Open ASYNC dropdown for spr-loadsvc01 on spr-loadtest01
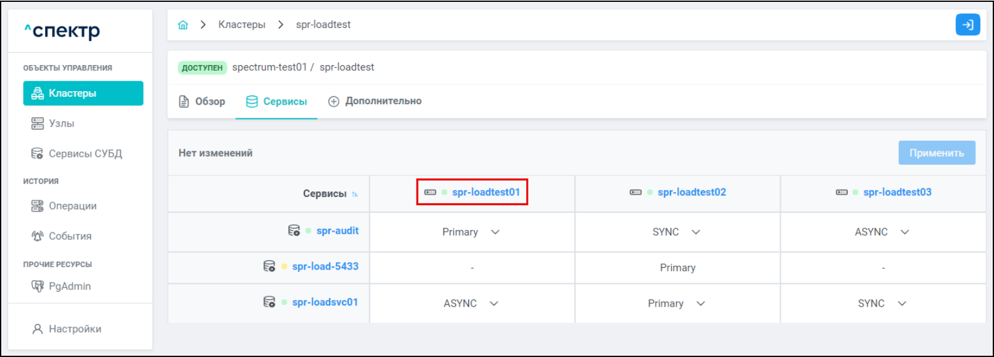Viewport: 994px width, 357px height. click(494, 303)
